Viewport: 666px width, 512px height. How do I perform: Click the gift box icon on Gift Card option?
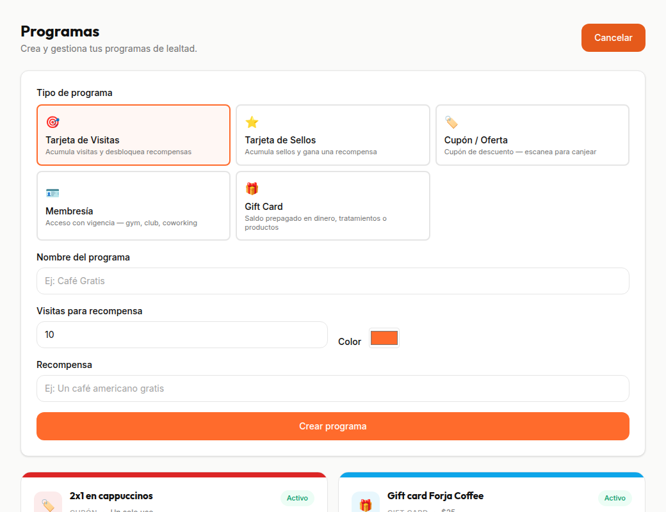pyautogui.click(x=252, y=189)
